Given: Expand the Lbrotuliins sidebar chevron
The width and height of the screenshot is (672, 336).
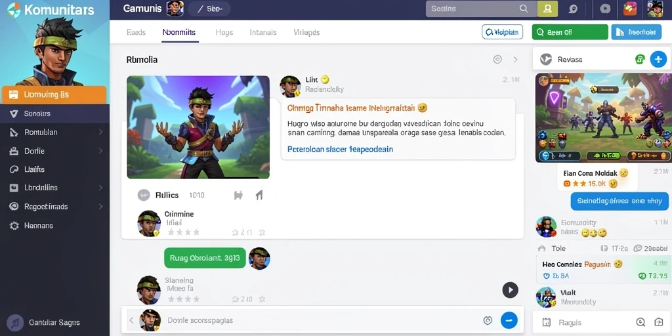Looking at the screenshot, I should pyautogui.click(x=100, y=188).
